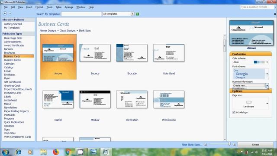Image resolution: width=277 pixels, height=156 pixels.
Task: Open the Help menu
Action: coord(91,7)
